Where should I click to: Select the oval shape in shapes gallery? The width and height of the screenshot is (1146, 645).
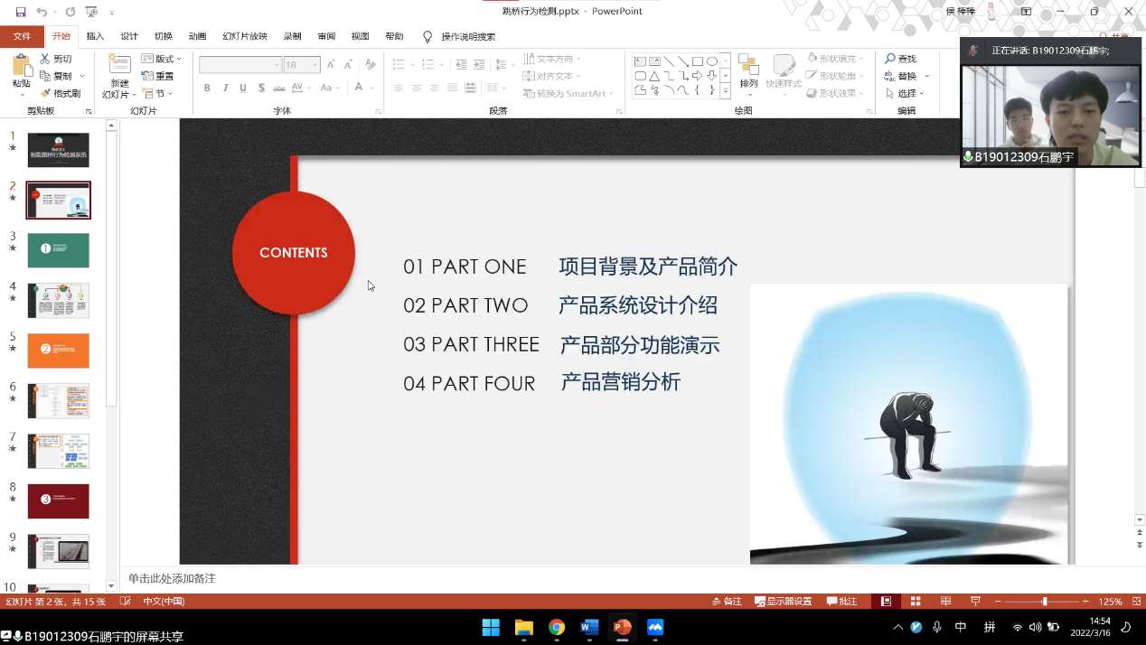712,61
